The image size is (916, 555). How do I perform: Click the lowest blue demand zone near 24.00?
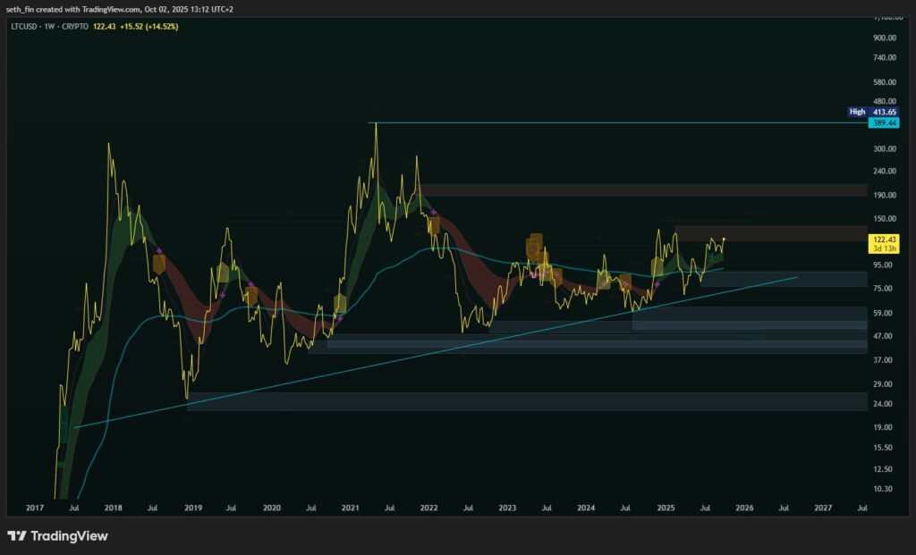(528, 401)
